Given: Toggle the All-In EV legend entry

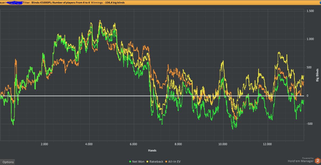Looking at the screenshot, I should click(173, 162).
